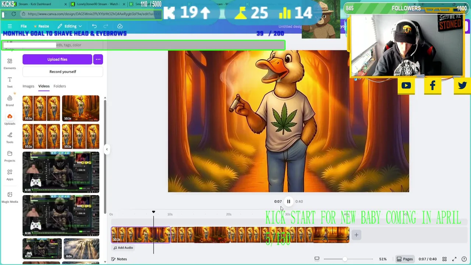Adjust the zoom slider handle
Screen dimensions: 471x265
pyautogui.click(x=345, y=259)
